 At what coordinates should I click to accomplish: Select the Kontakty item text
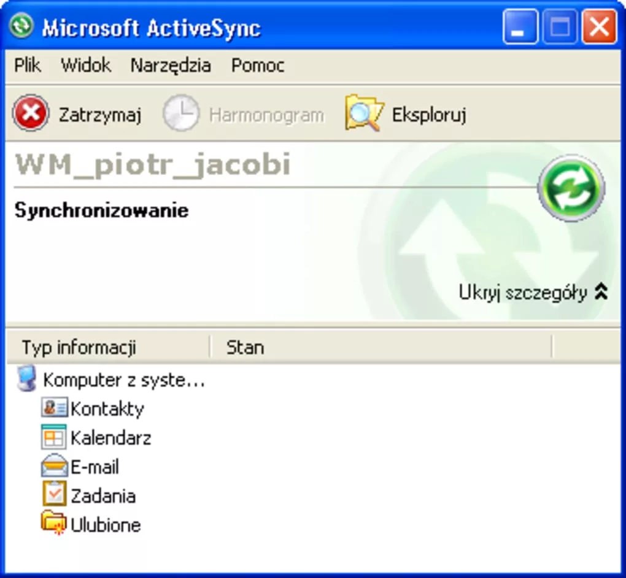[x=107, y=409]
